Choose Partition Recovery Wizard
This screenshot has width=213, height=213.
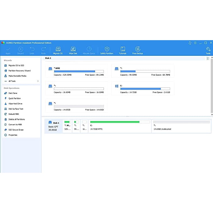[x=19, y=71]
